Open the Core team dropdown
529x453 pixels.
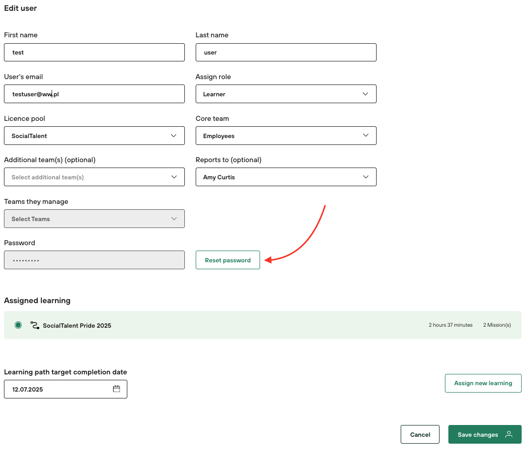286,136
